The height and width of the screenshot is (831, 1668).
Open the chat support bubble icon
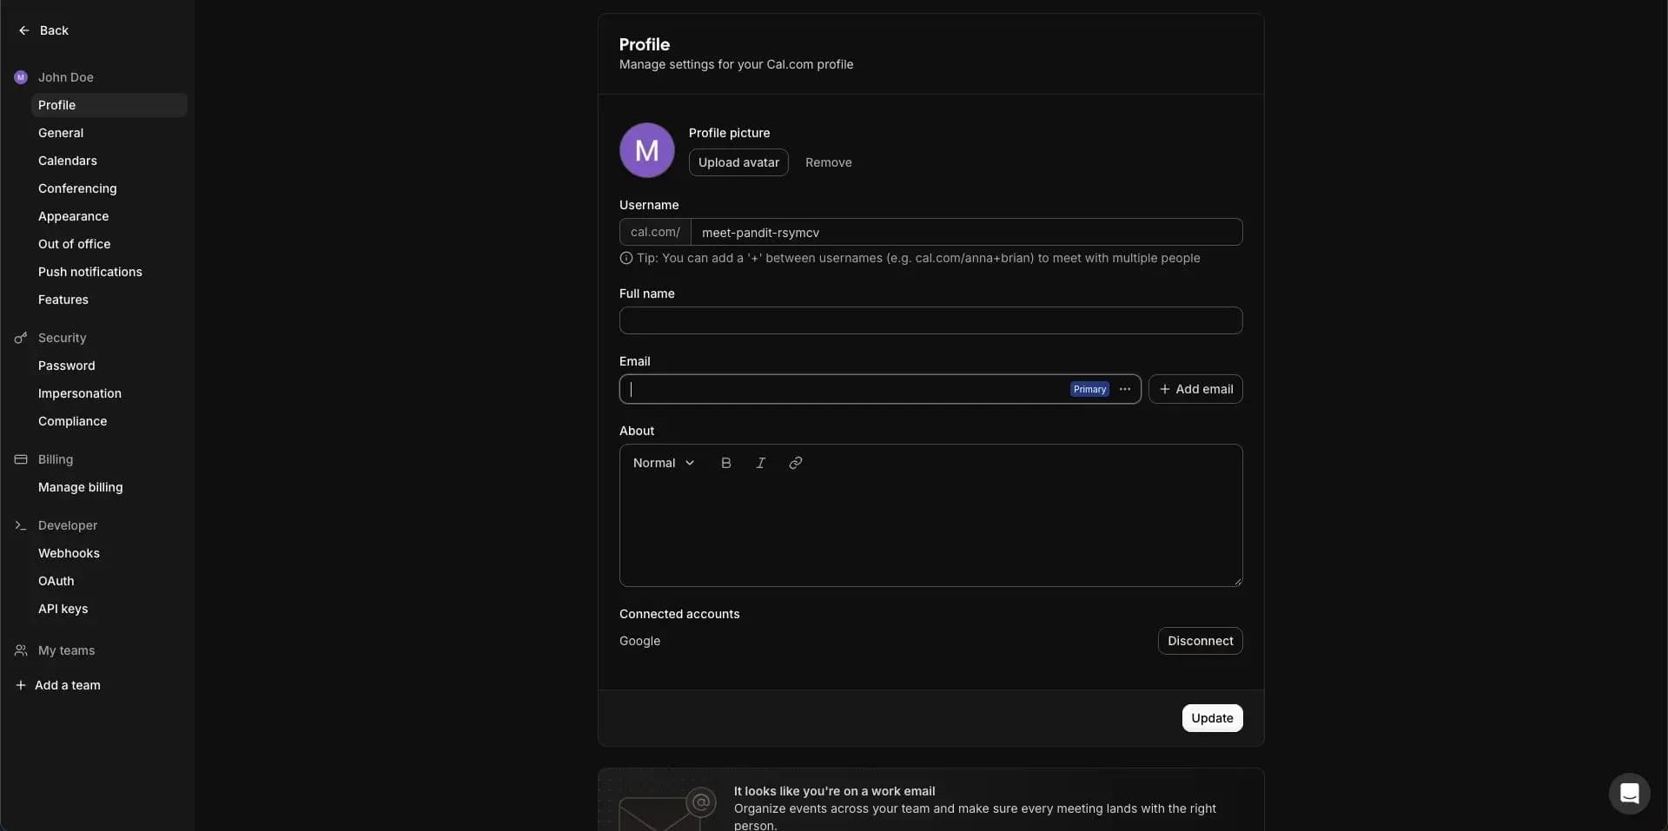1629,793
